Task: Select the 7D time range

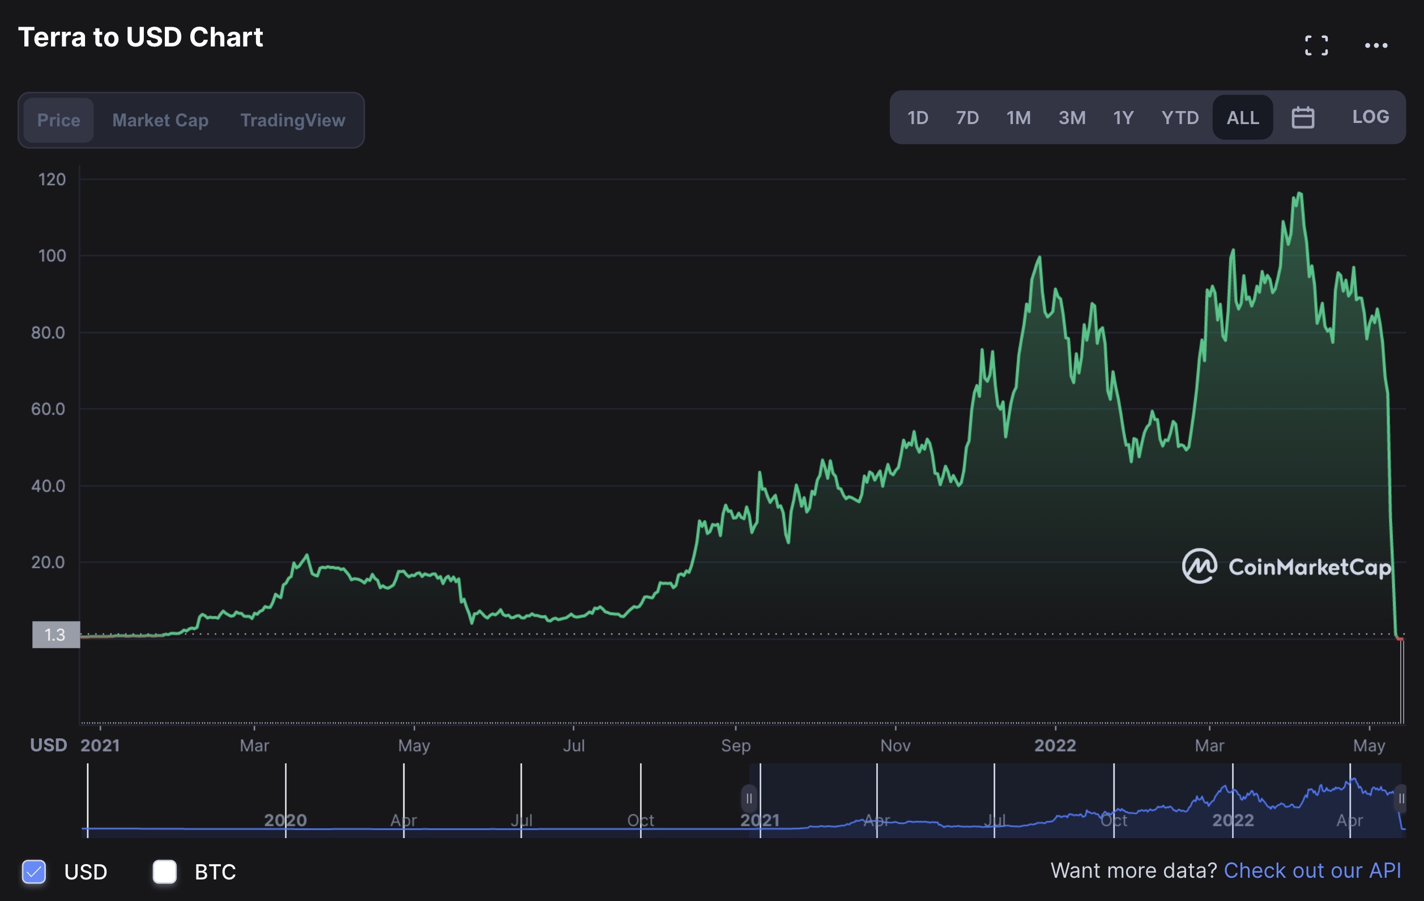Action: [967, 118]
